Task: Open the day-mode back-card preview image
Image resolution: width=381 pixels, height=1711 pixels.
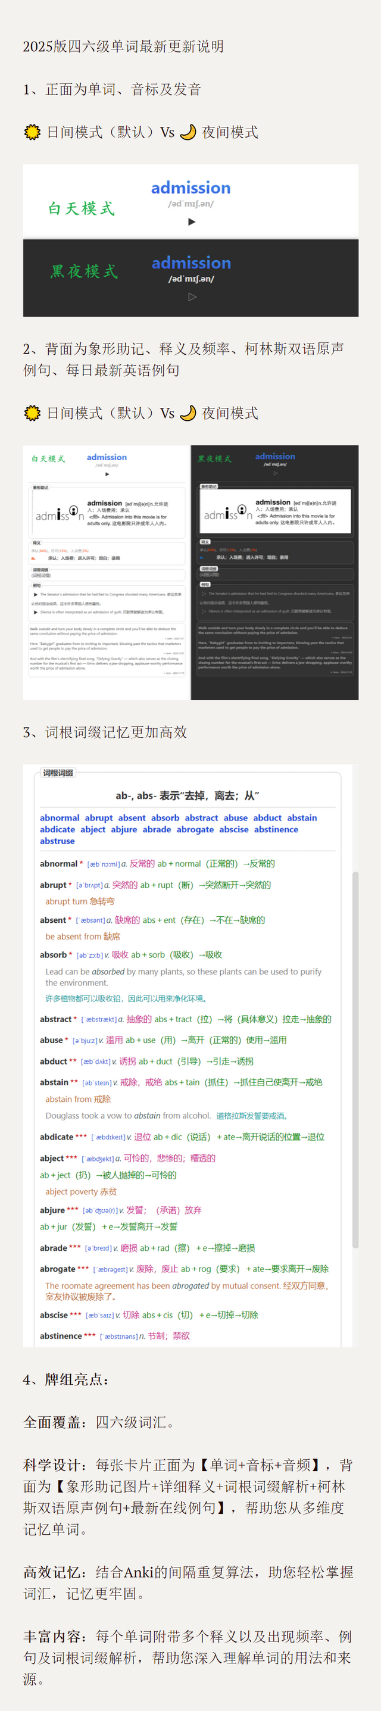Action: coord(107,573)
